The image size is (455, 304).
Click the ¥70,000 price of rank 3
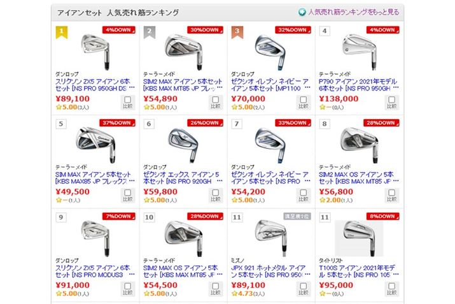tap(248, 99)
